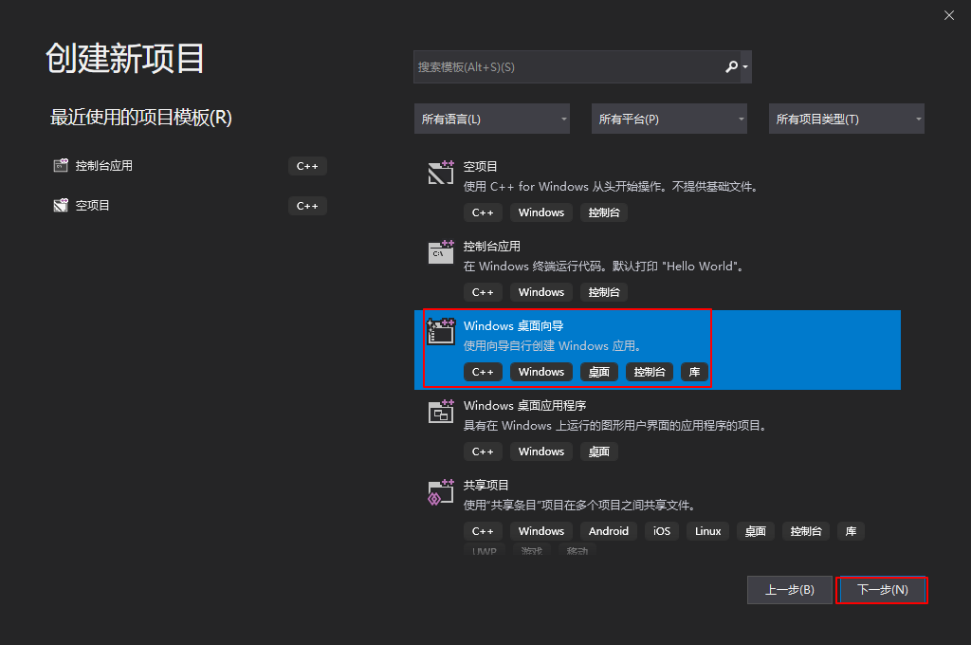This screenshot has width=971, height=645.
Task: Open the 所有语言(L) dropdown
Action: click(x=492, y=119)
